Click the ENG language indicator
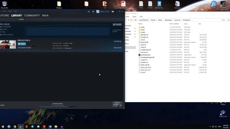 click(x=220, y=126)
